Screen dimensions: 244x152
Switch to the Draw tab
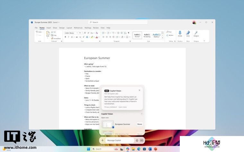point(55,28)
